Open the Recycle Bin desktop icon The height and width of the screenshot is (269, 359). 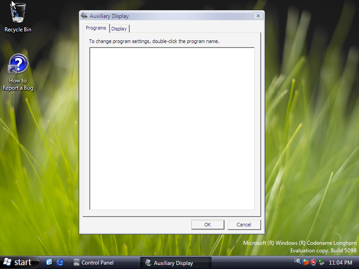pyautogui.click(x=18, y=17)
